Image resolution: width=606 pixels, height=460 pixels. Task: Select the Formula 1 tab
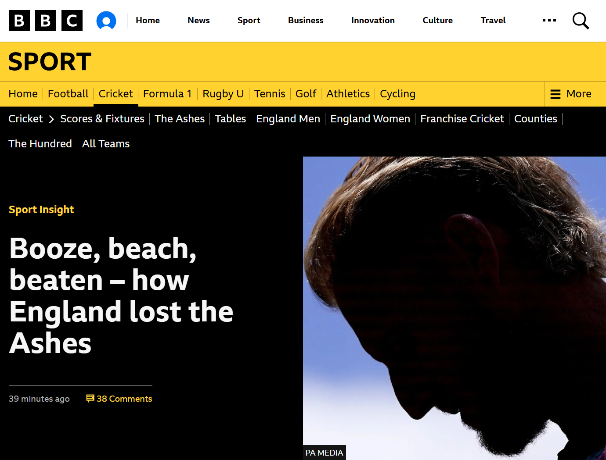pyautogui.click(x=168, y=94)
